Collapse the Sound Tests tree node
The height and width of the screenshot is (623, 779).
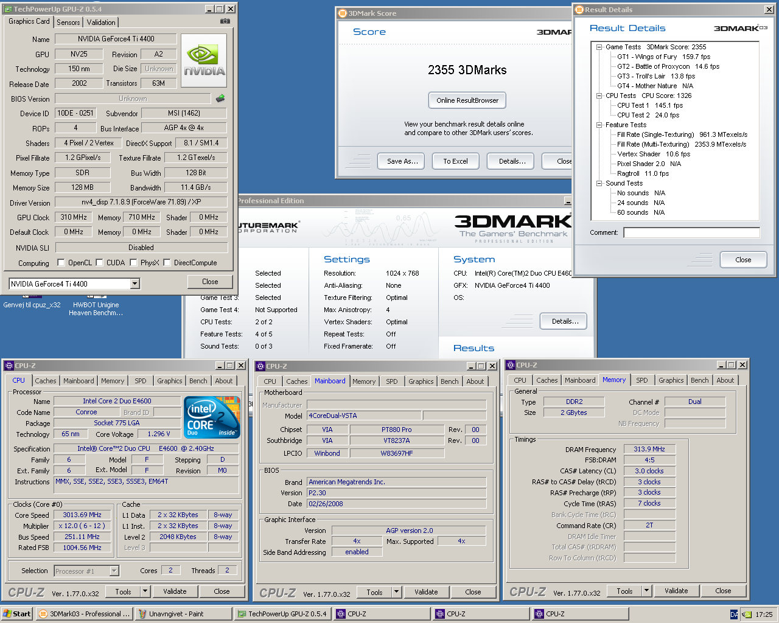point(599,183)
